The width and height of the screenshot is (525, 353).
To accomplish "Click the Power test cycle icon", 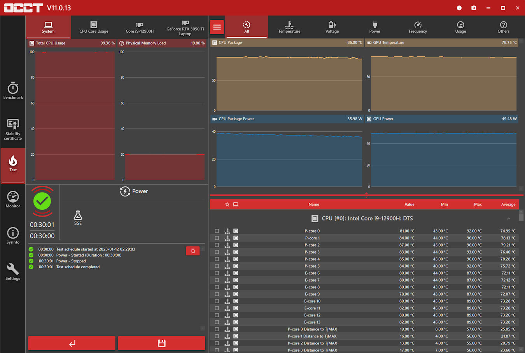I will pos(125,191).
